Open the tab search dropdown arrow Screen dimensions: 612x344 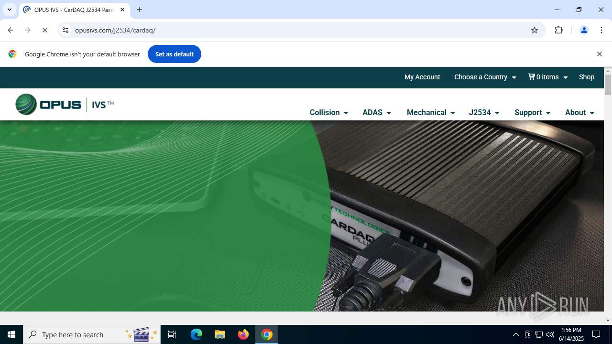(9, 10)
